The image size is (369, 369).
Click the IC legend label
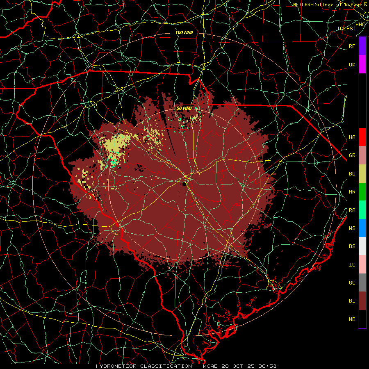[352, 265]
